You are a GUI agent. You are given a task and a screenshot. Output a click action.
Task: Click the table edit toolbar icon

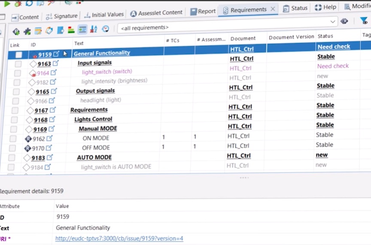38,31
